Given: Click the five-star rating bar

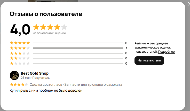Looking at the screenshot, I should pyautogui.click(x=78, y=43).
